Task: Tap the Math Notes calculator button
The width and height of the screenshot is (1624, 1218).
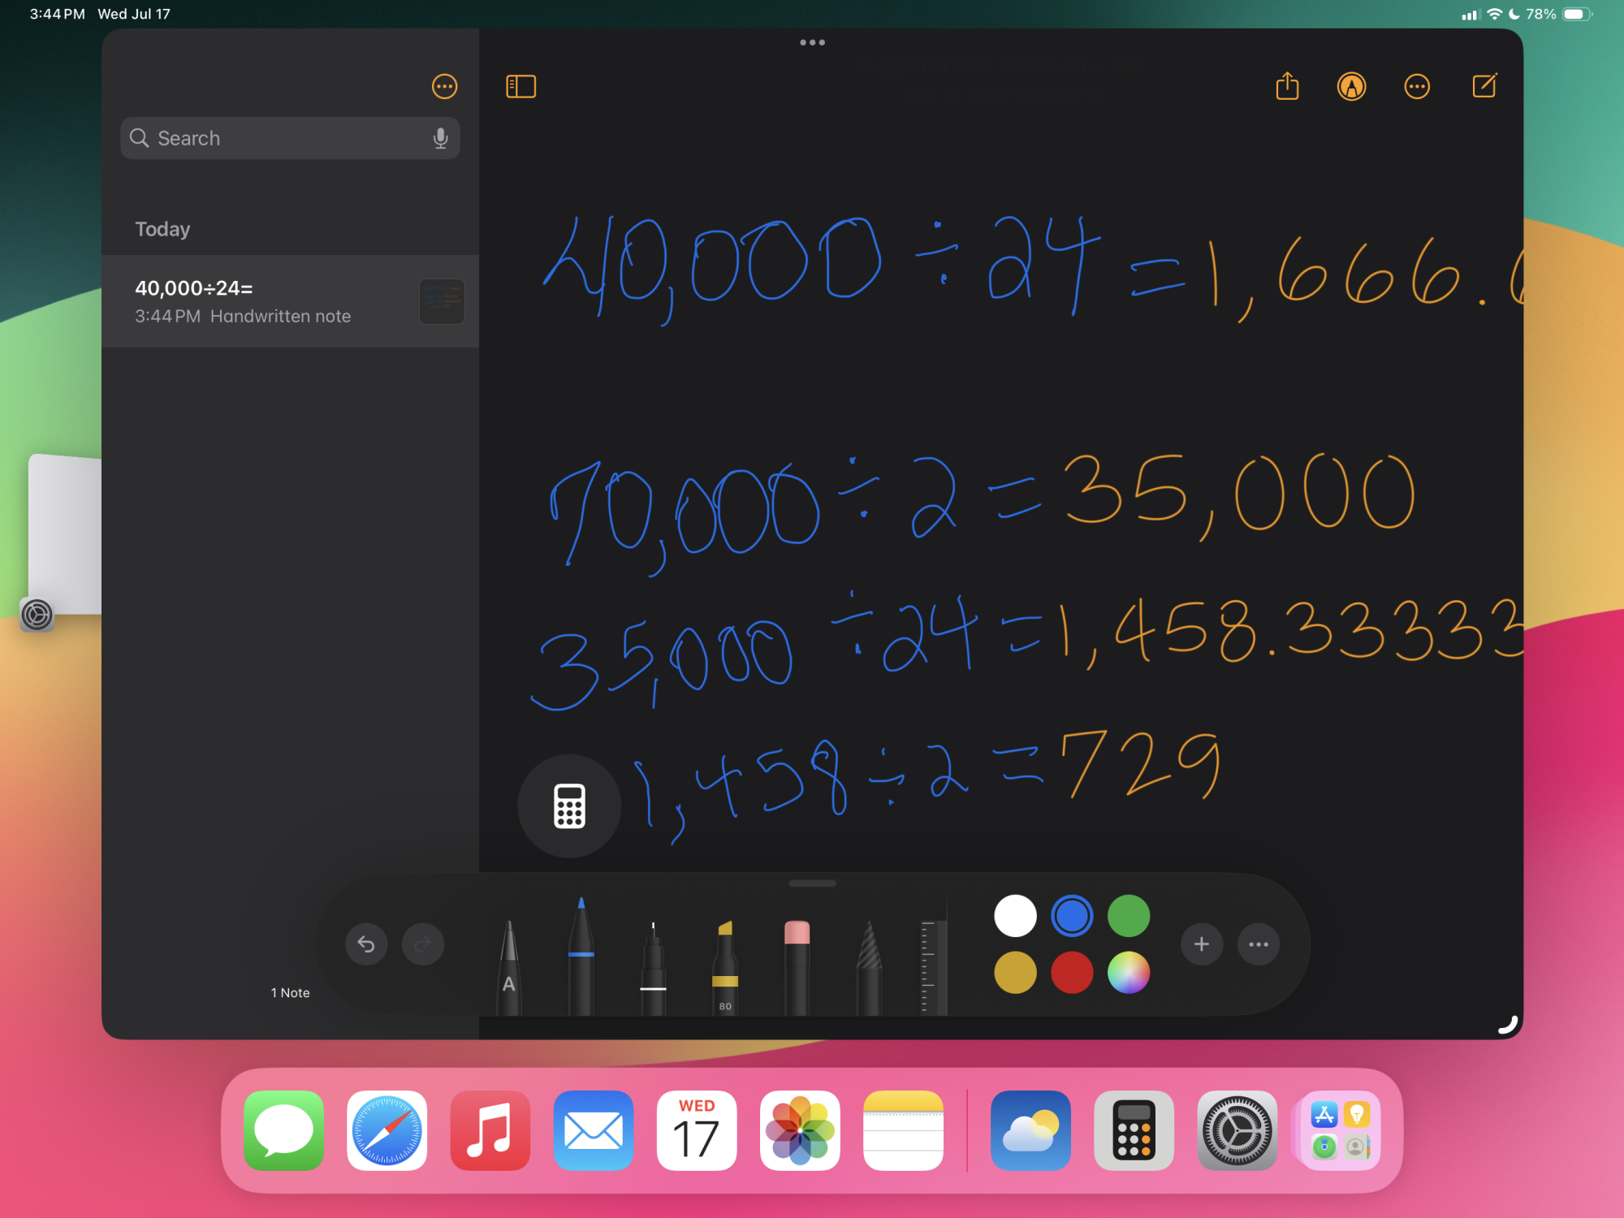Action: (x=568, y=805)
